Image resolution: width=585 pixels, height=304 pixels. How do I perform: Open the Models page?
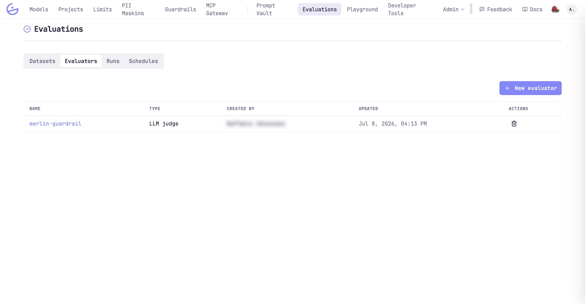pyautogui.click(x=39, y=9)
